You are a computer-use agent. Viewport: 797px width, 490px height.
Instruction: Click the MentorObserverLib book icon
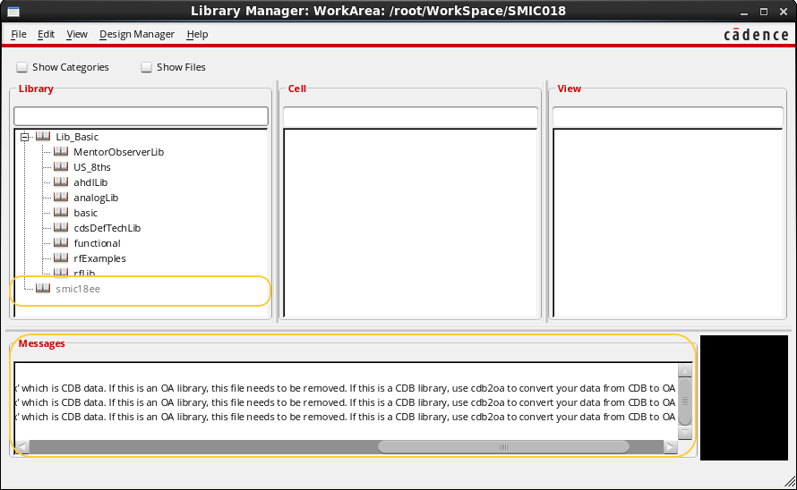tap(61, 152)
